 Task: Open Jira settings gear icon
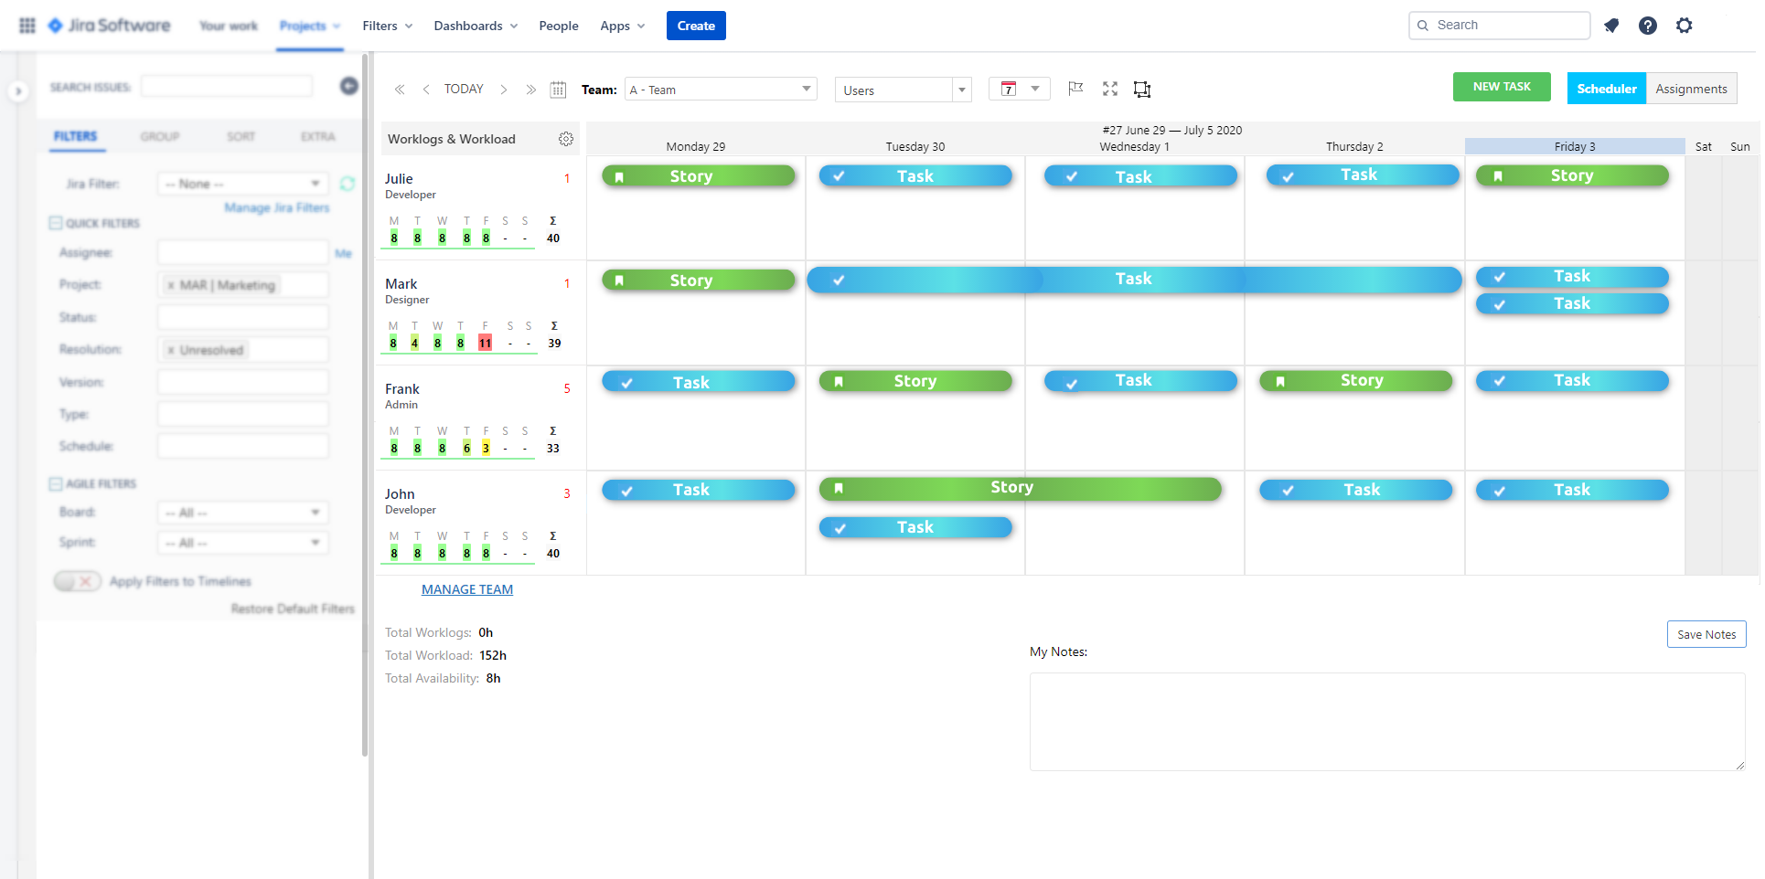tap(1685, 26)
